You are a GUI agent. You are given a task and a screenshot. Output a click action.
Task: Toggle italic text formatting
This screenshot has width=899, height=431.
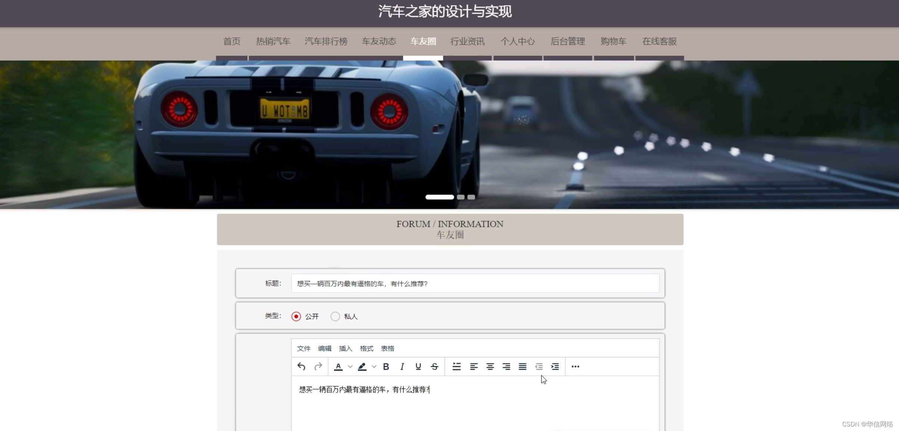click(x=402, y=366)
